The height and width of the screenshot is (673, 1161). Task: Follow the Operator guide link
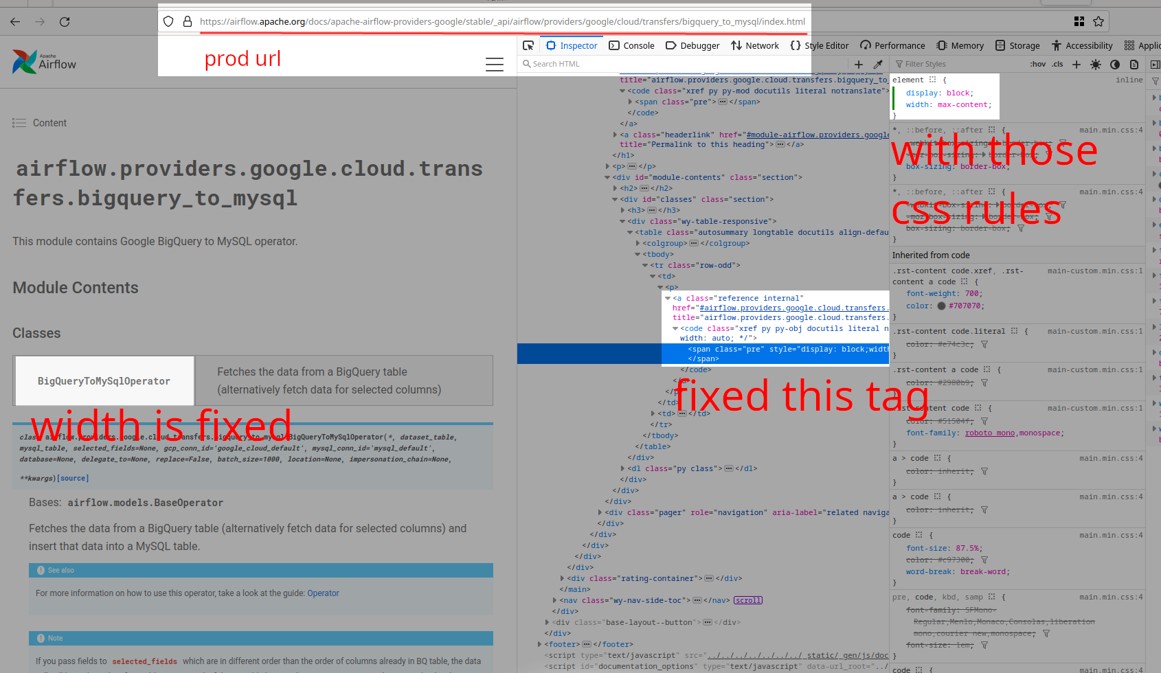323,593
